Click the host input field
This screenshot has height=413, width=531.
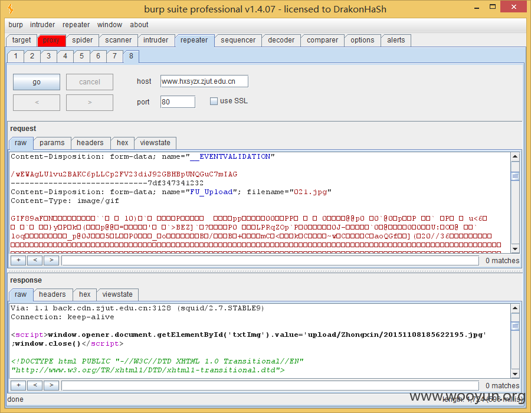click(x=204, y=81)
